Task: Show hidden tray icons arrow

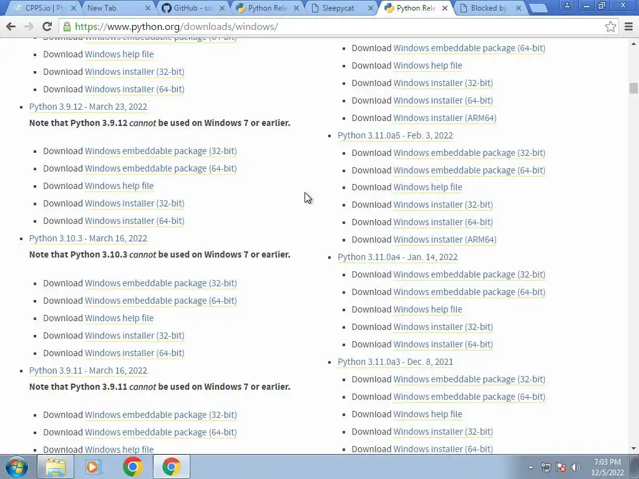Action: point(530,467)
